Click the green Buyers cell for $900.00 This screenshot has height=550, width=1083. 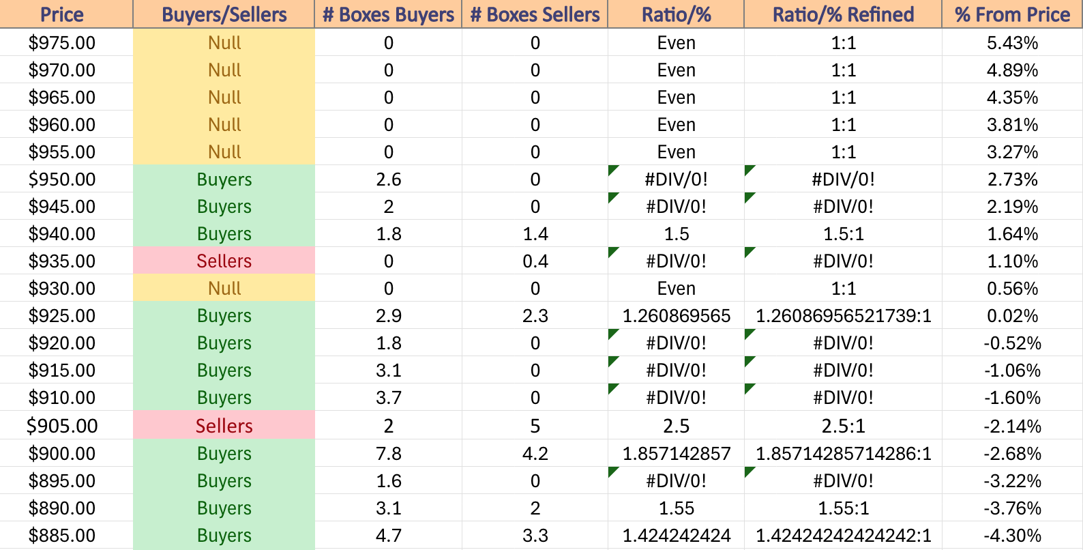tap(224, 453)
